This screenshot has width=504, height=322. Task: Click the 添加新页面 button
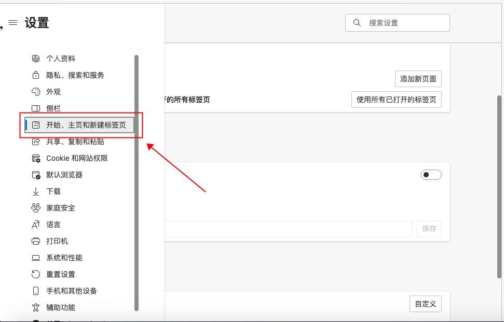[418, 79]
